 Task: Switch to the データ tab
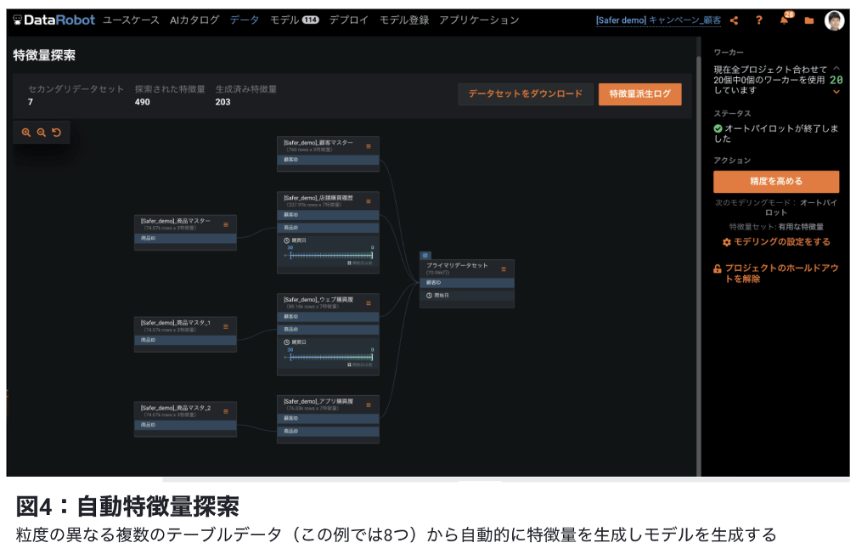click(244, 20)
